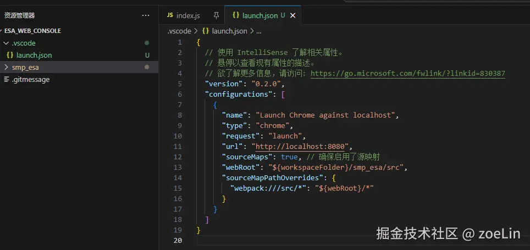Click the .gitmessage file lines icon
Image resolution: width=530 pixels, height=250 pixels.
pos(7,79)
